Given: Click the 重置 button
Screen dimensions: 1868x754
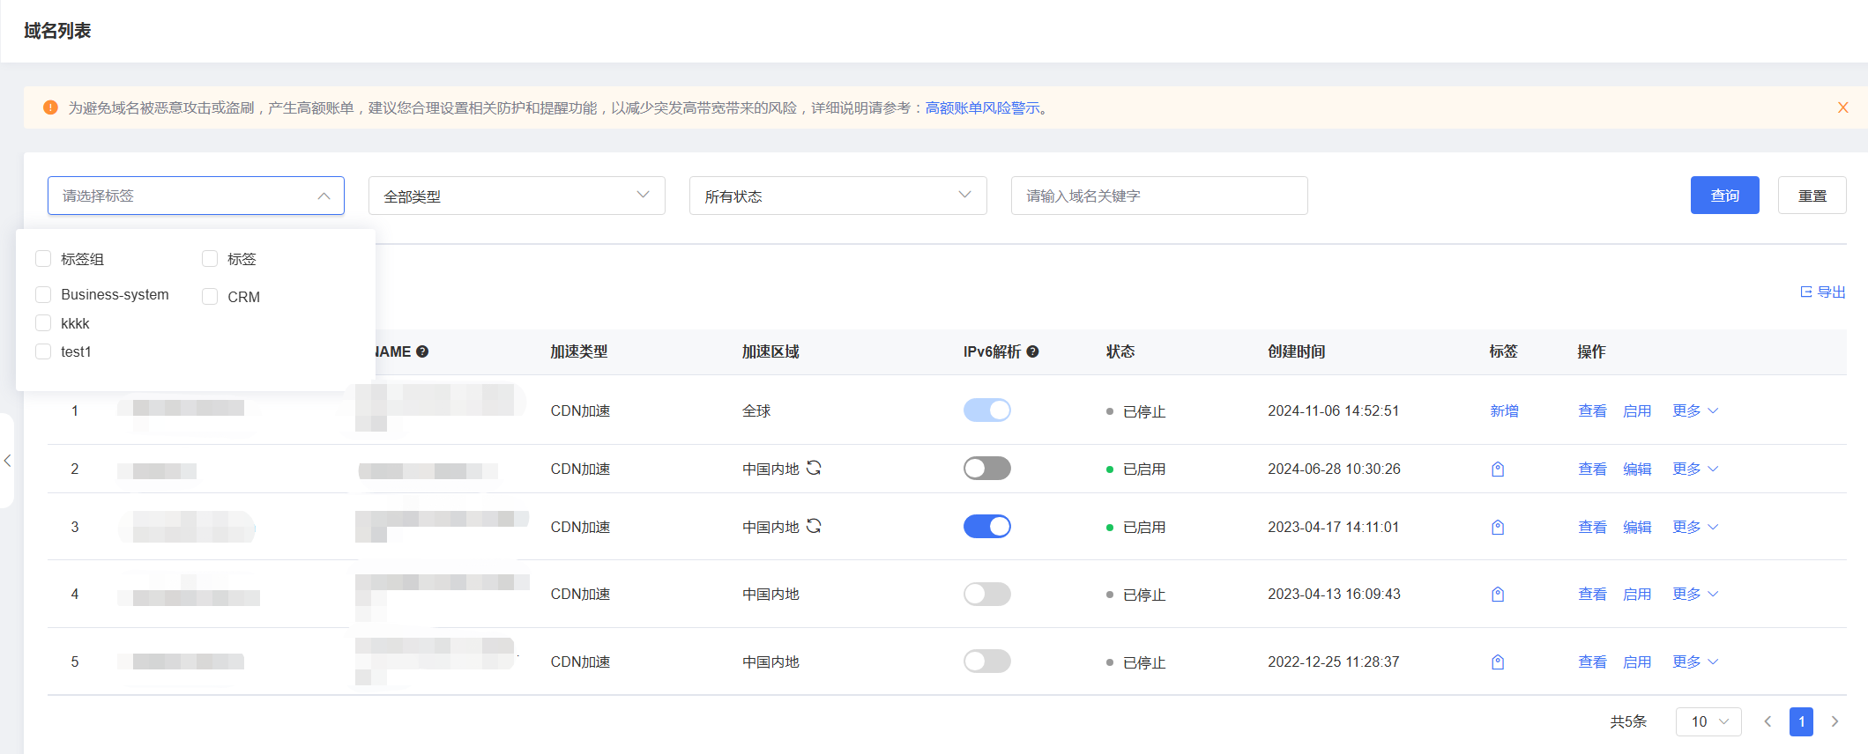Looking at the screenshot, I should pos(1812,196).
